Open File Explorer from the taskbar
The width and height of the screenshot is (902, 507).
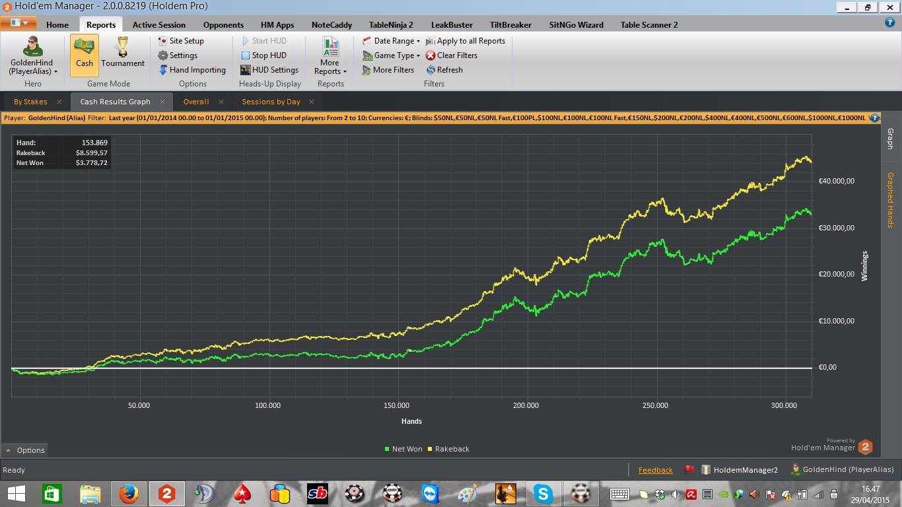click(90, 493)
